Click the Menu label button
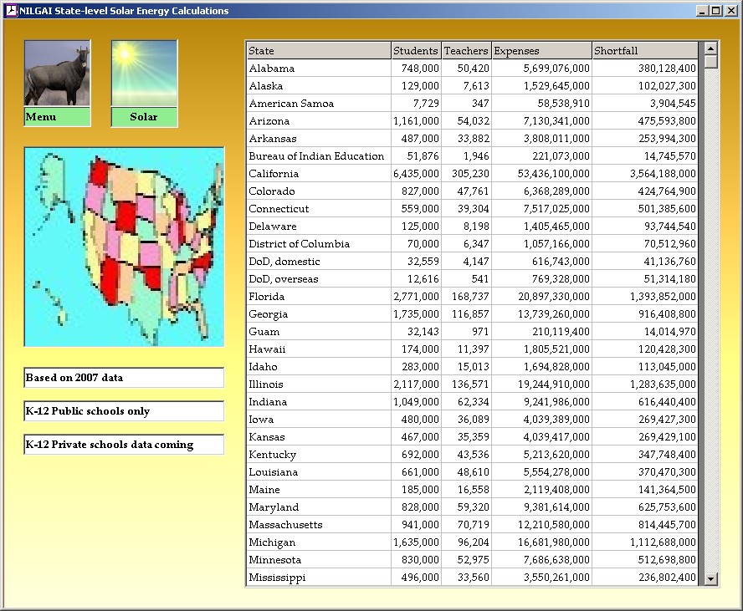This screenshot has height=611, width=743. [x=57, y=117]
